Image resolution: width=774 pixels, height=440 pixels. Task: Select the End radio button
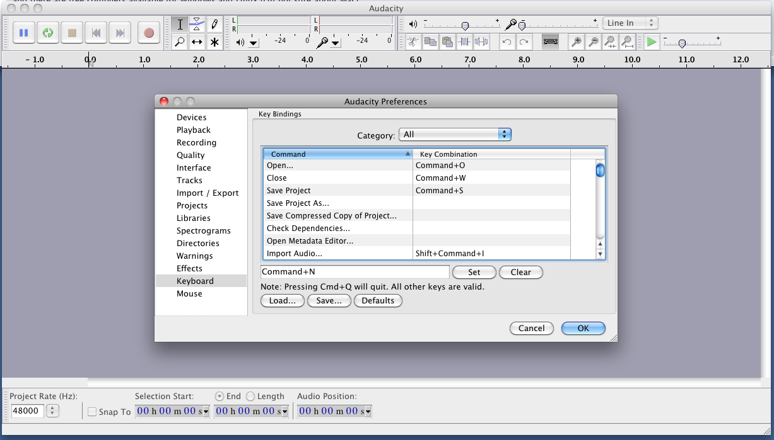click(x=220, y=397)
